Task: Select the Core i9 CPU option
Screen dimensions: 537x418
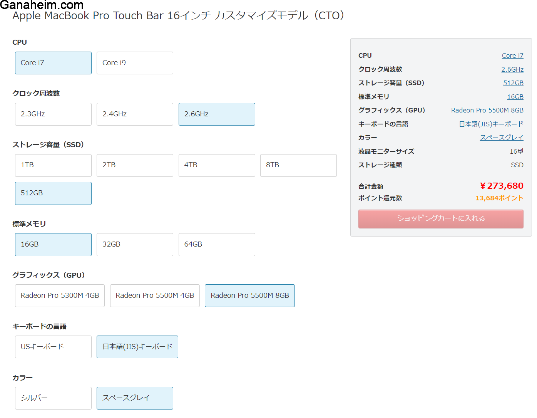Action: 135,63
